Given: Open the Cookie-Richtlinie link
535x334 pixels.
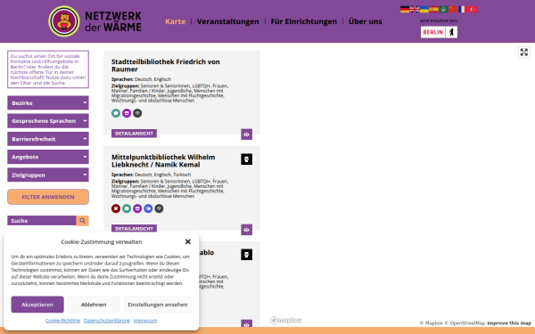Looking at the screenshot, I should 62,321.
